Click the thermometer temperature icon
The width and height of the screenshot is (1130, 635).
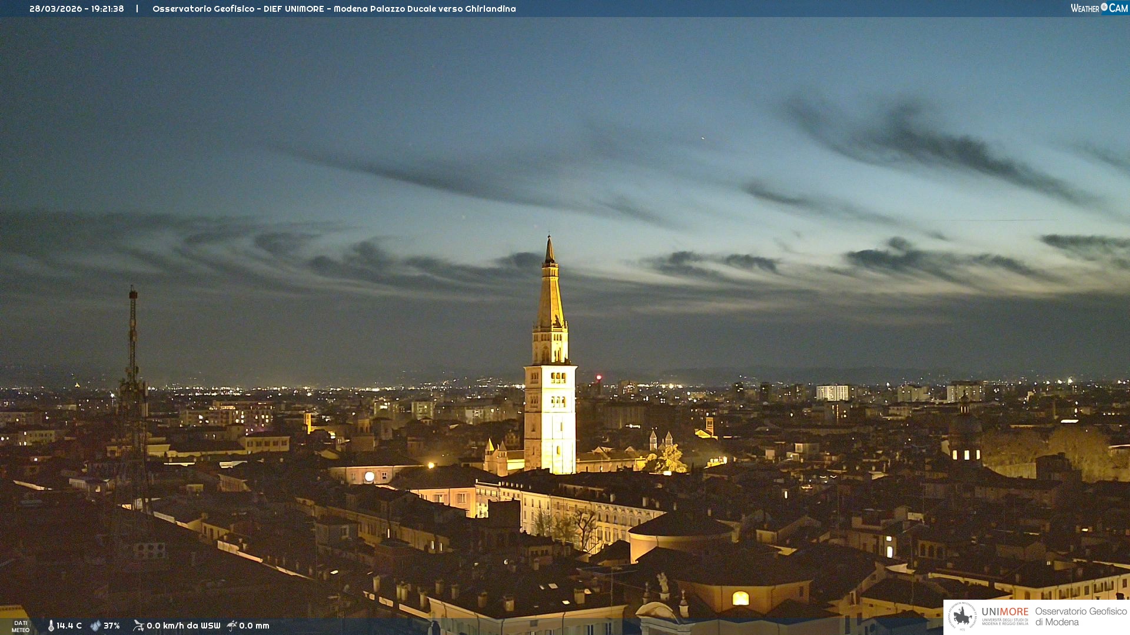point(51,626)
